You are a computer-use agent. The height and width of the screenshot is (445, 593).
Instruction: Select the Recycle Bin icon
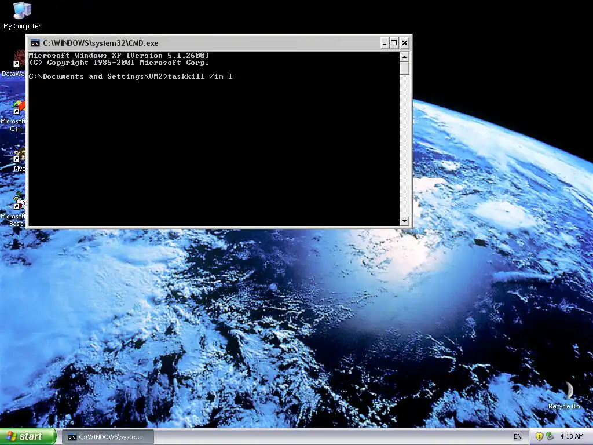pos(564,395)
